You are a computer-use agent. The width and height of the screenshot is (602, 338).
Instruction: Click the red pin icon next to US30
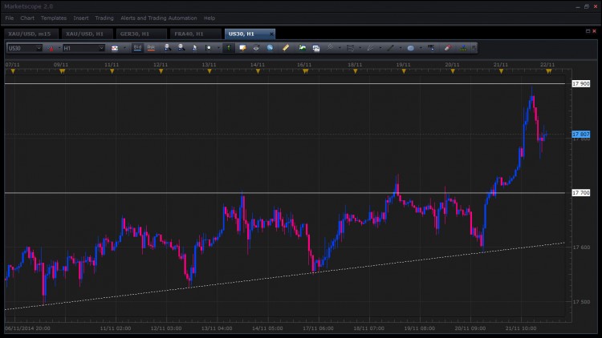51,48
